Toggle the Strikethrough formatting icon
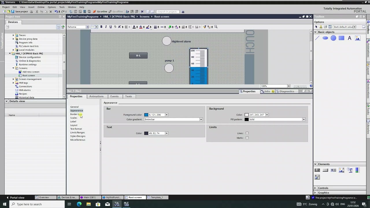The height and width of the screenshot is (208, 370). click(115, 27)
